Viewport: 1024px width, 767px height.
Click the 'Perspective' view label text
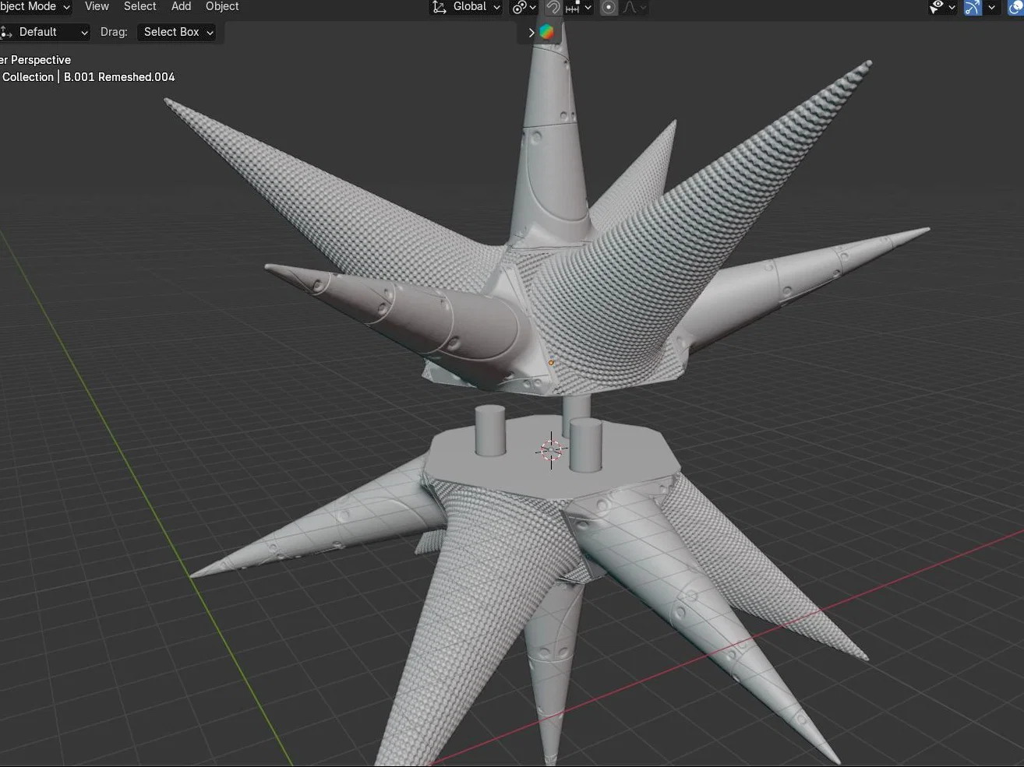click(x=41, y=60)
